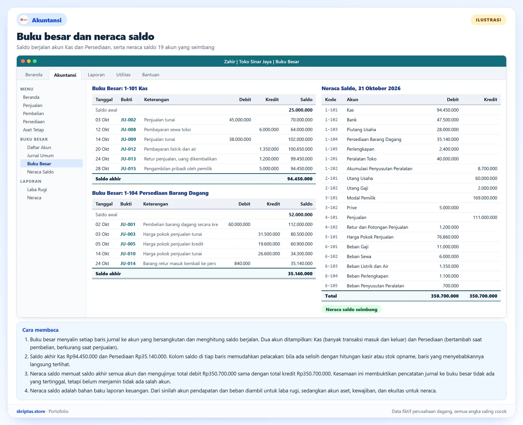This screenshot has height=425, width=523.
Task: Select the Harga Pokok Penjualan account row
Action: [411, 237]
